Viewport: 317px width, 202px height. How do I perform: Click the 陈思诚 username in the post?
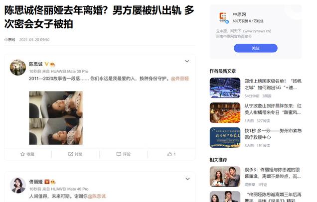coord(36,64)
